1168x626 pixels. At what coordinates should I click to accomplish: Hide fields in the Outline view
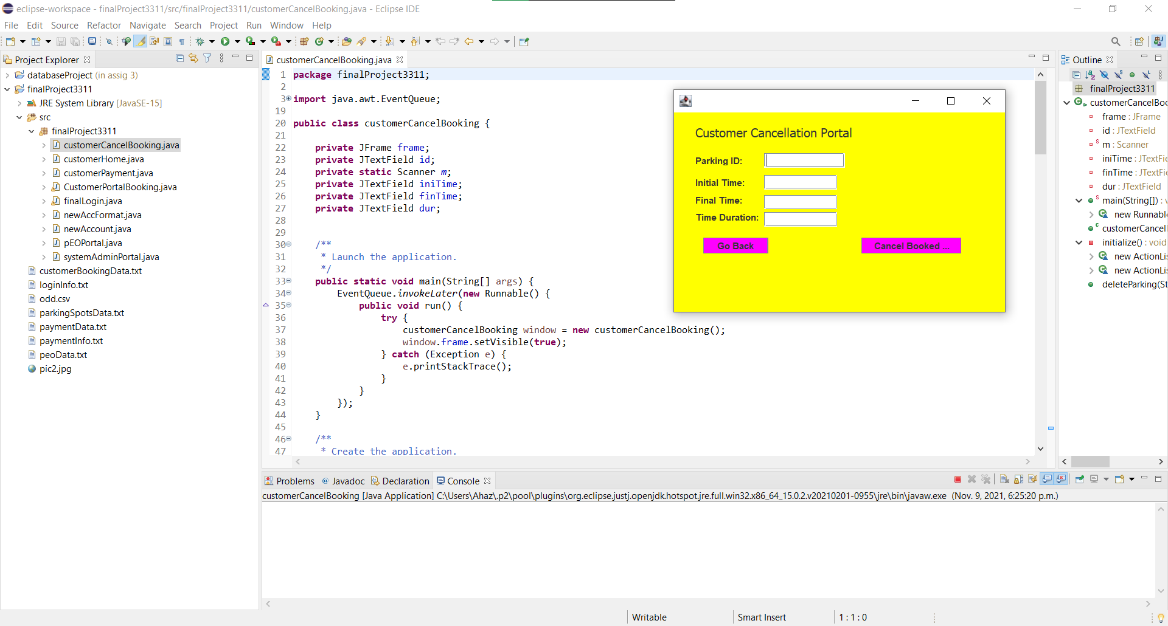pyautogui.click(x=1104, y=75)
